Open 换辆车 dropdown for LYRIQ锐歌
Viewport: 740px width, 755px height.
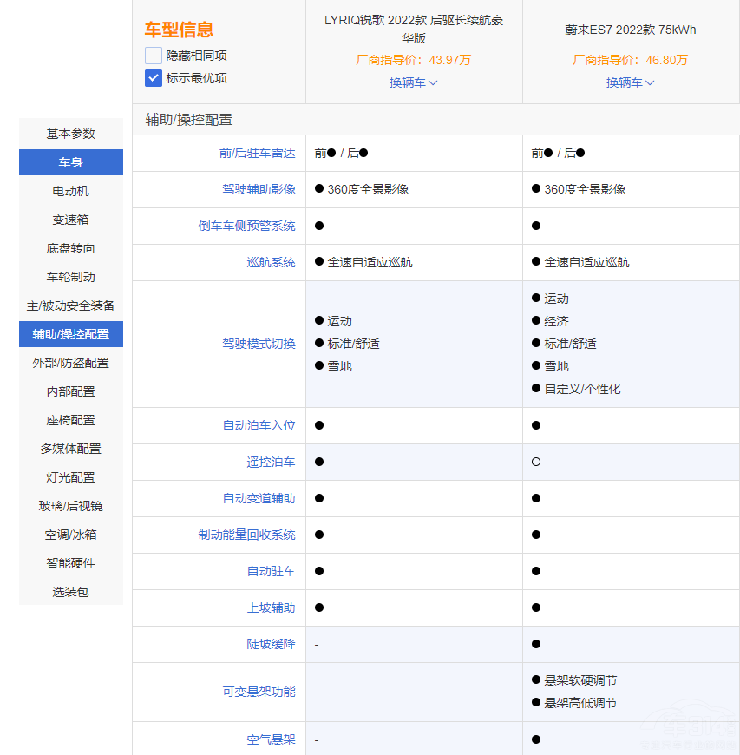pyautogui.click(x=413, y=82)
